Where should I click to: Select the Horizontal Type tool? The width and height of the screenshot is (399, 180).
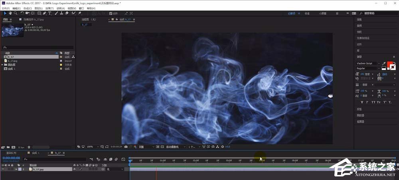50,13
